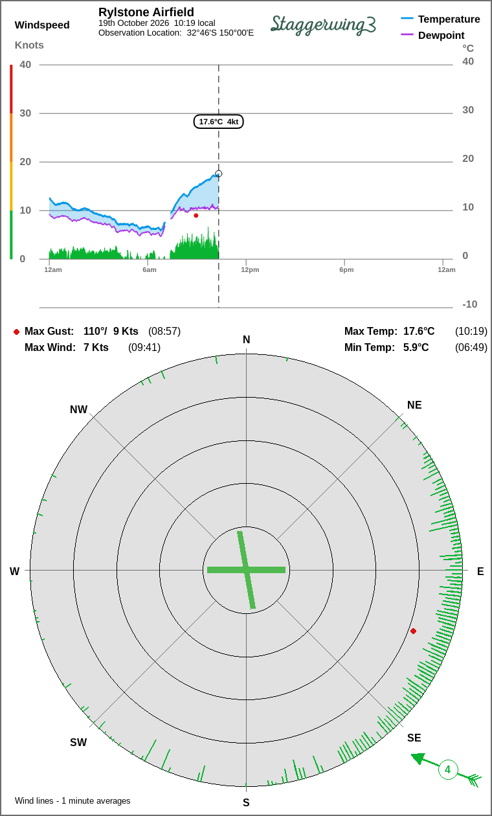Screen dimensions: 492x816
Task: Click the 6pm time axis label
Action: (346, 269)
